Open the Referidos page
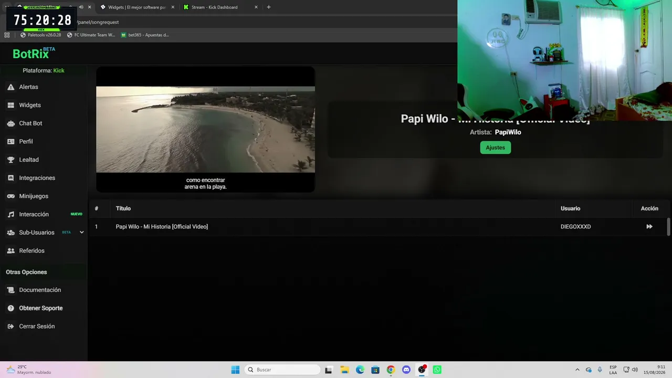Image resolution: width=672 pixels, height=378 pixels. tap(32, 251)
